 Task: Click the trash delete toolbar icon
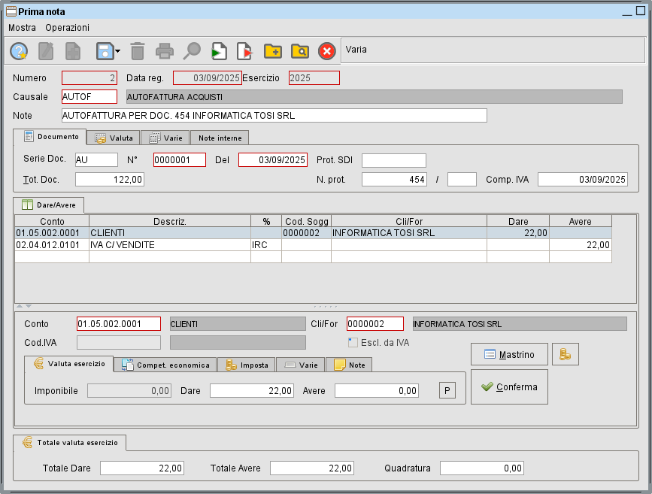(137, 51)
